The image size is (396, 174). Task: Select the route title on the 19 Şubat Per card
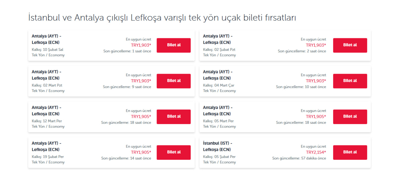click(46, 146)
